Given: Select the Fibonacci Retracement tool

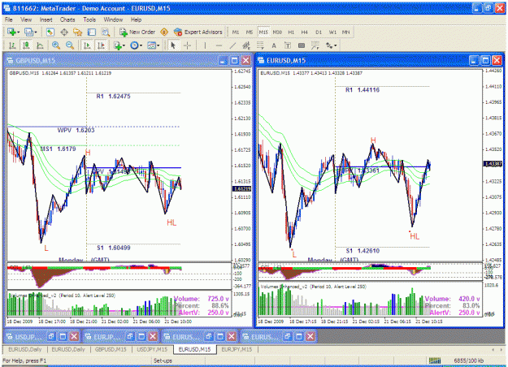Looking at the screenshot, I should pyautogui.click(x=260, y=45).
